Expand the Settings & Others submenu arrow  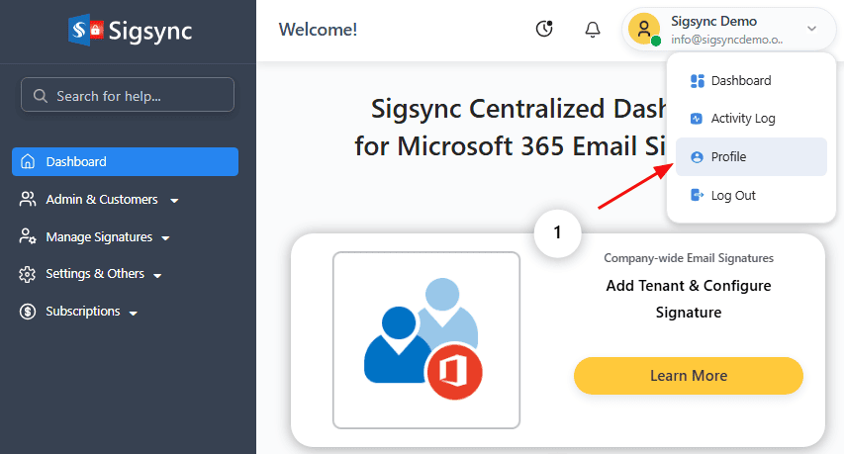pyautogui.click(x=157, y=275)
